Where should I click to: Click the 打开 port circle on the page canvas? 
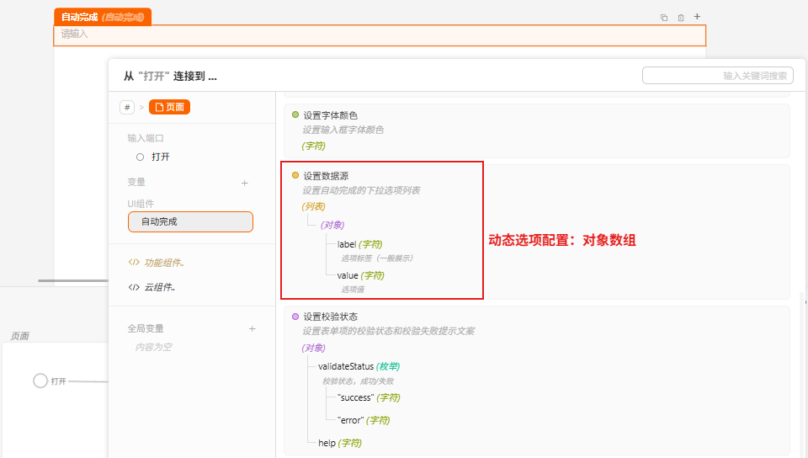(x=40, y=381)
